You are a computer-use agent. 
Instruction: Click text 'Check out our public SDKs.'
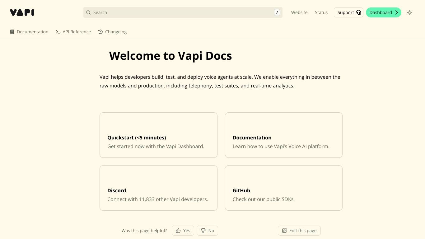pos(264,199)
